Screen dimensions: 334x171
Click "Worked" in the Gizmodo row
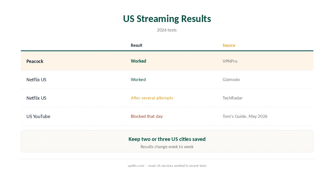coord(138,79)
